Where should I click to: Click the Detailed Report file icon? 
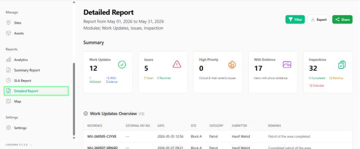coord(8,91)
